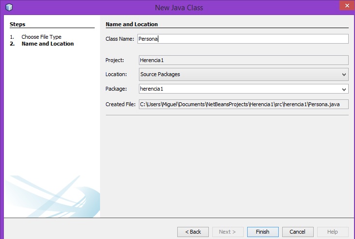
Task: Click the Created File path field
Action: [x=243, y=104]
